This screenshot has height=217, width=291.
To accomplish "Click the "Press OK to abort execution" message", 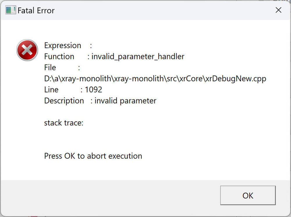I will click(x=93, y=156).
